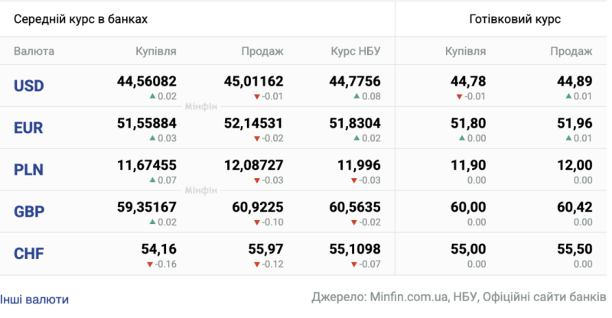
Task: Open the CHF currency link
Action: (x=29, y=254)
